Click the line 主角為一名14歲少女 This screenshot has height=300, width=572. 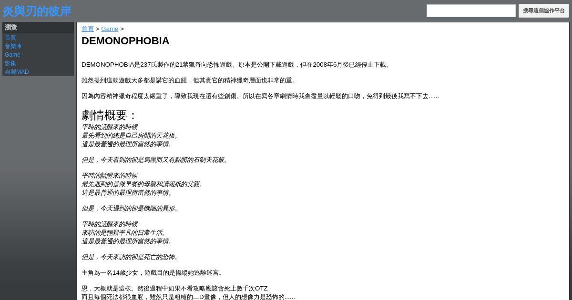point(153,273)
